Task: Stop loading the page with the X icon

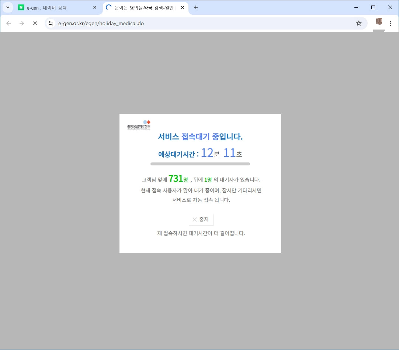Action: [x=35, y=23]
